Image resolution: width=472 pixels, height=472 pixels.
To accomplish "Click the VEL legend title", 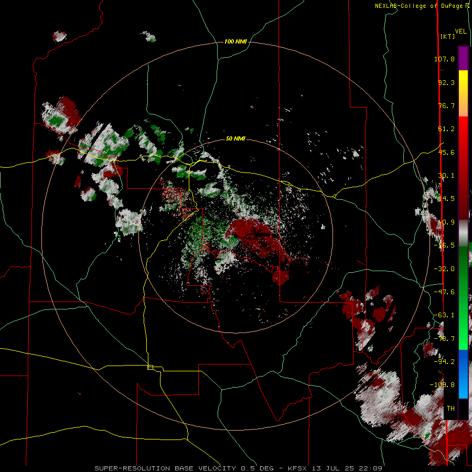I will pos(460,31).
